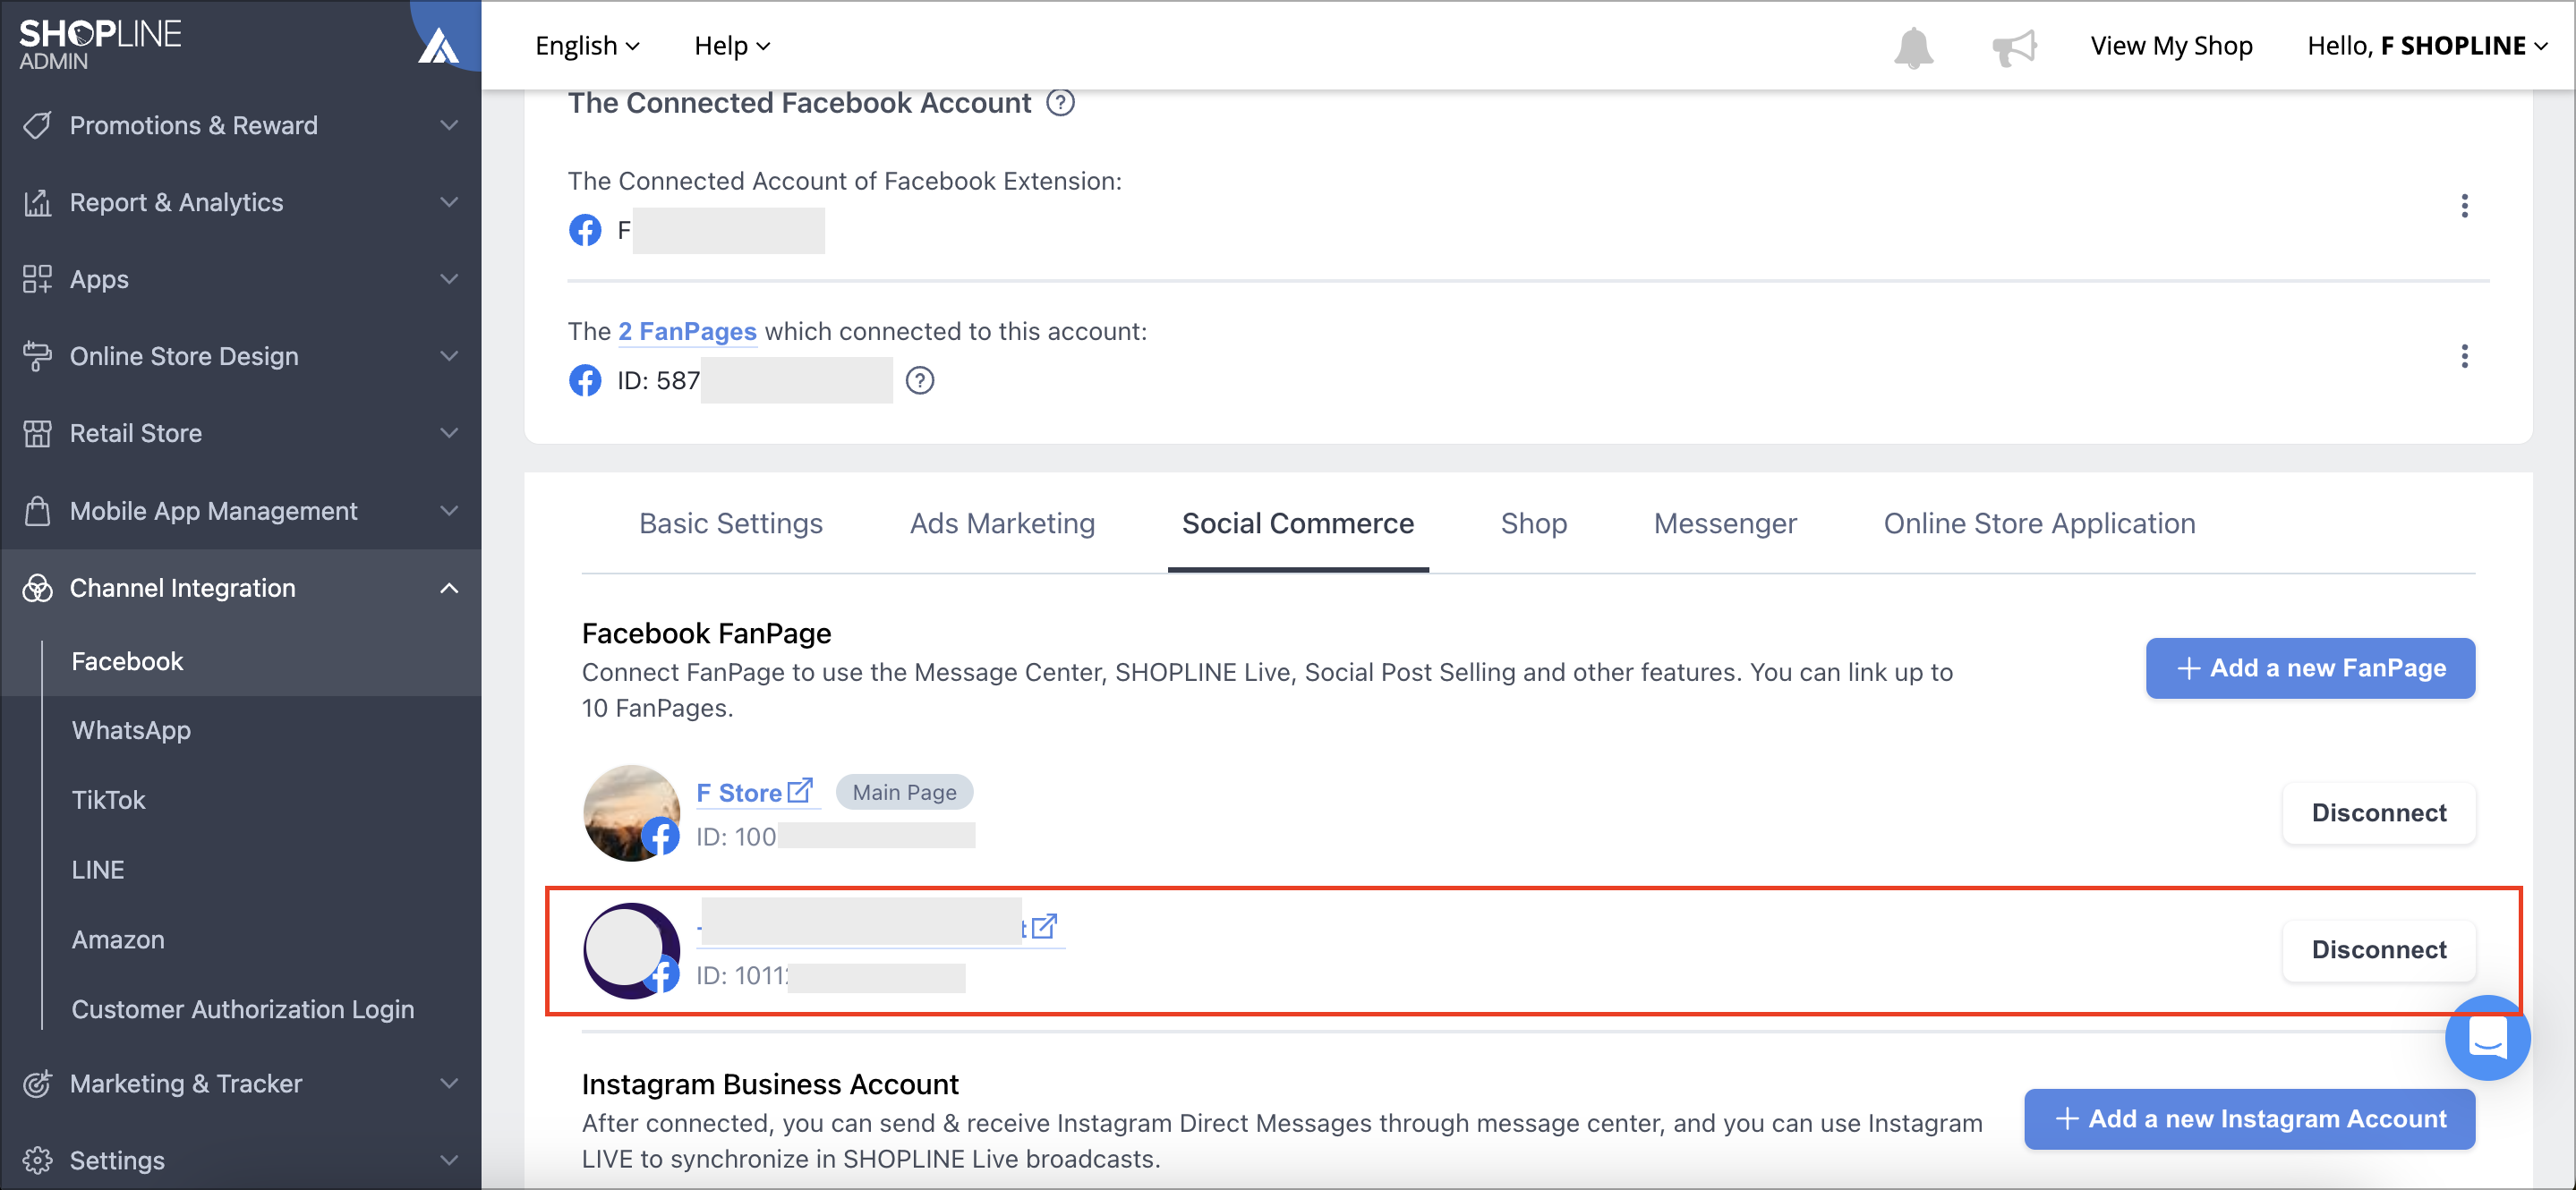2576x1190 pixels.
Task: Switch to the Ads Marketing tab
Action: (1002, 524)
